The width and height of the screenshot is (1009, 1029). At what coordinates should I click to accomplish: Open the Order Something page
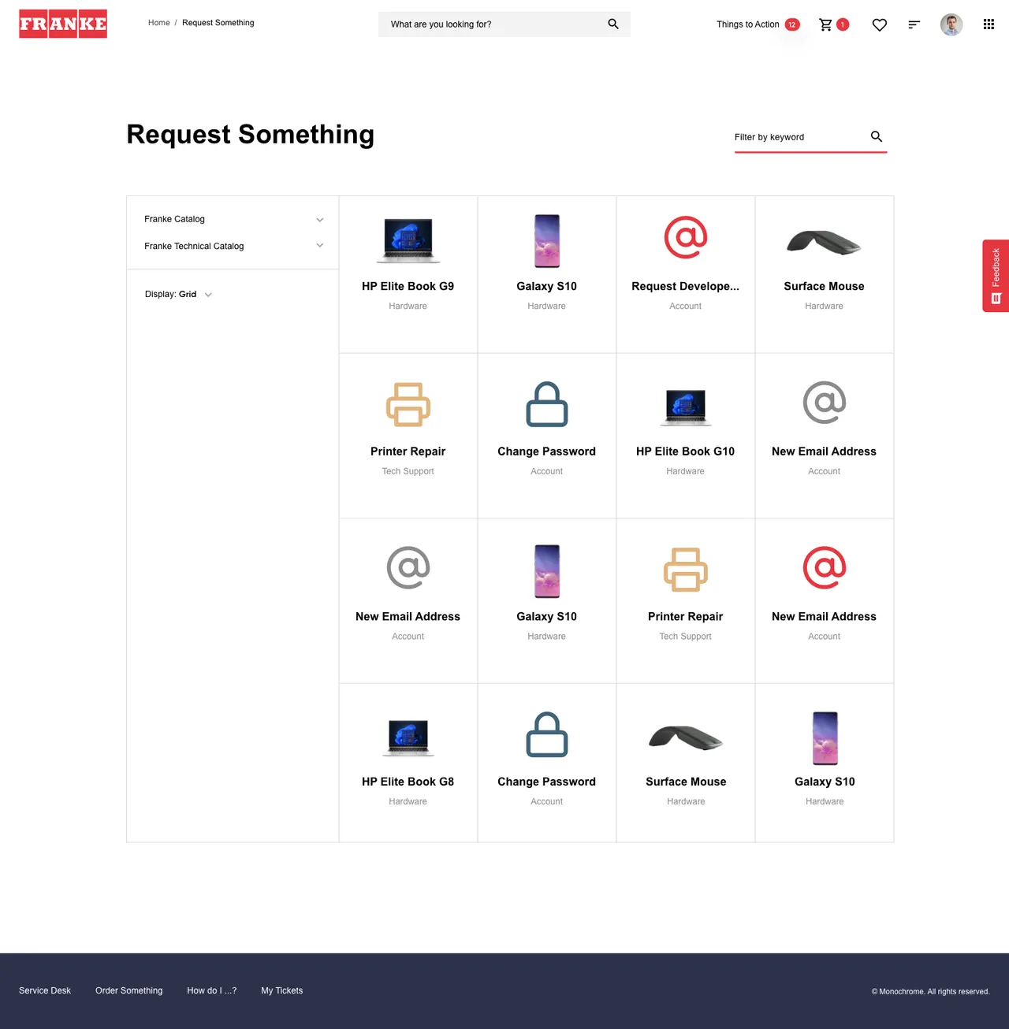[x=128, y=990]
